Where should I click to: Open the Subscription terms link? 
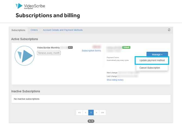point(91,51)
